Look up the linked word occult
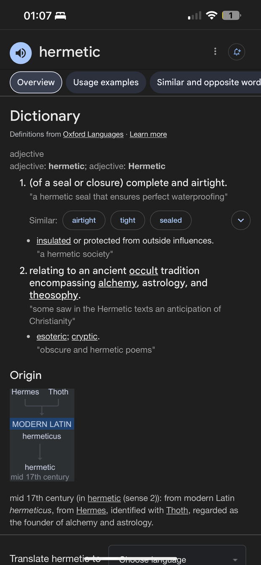This screenshot has height=565, width=261. [144, 270]
